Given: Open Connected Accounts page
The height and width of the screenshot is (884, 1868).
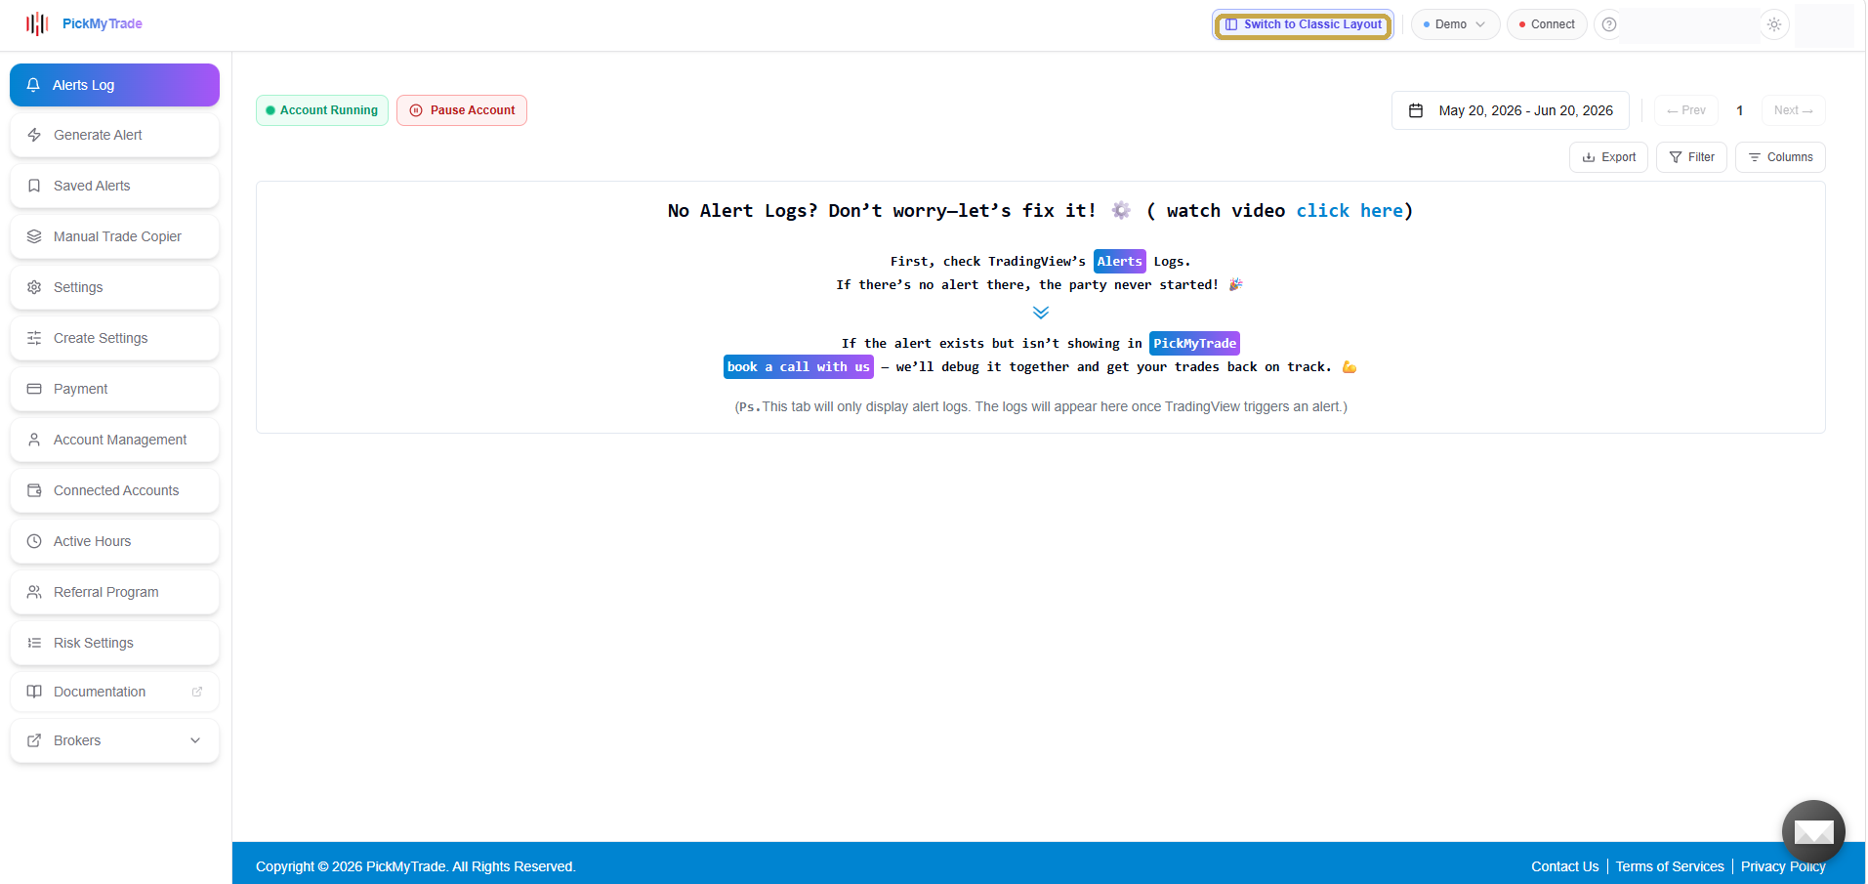Looking at the screenshot, I should point(114,490).
